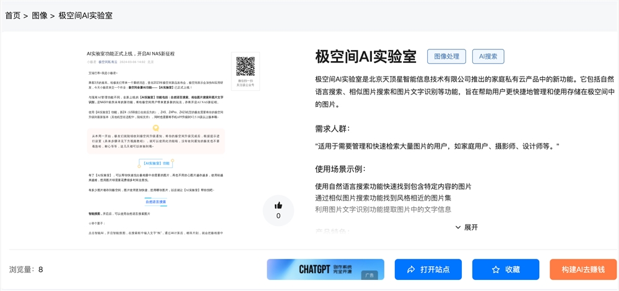This screenshot has width=619, height=291.
Task: Open the 图像 breadcrumb category
Action: 40,15
